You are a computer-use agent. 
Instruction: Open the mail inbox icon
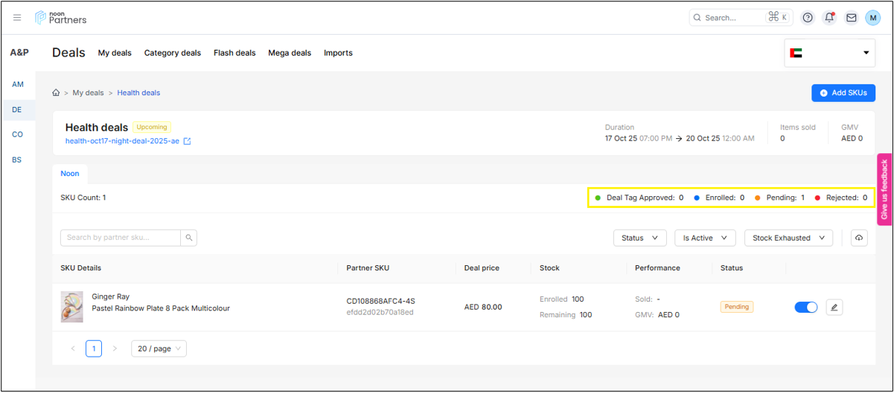click(x=852, y=18)
